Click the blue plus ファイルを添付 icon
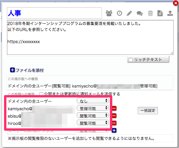Screen dimensions: 179x148 point(12,70)
